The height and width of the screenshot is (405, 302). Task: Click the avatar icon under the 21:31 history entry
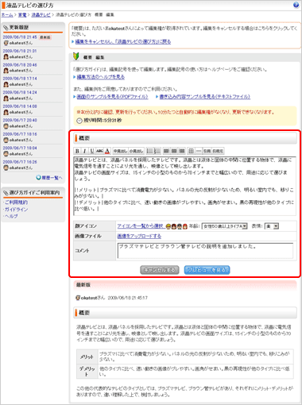[x=6, y=56]
